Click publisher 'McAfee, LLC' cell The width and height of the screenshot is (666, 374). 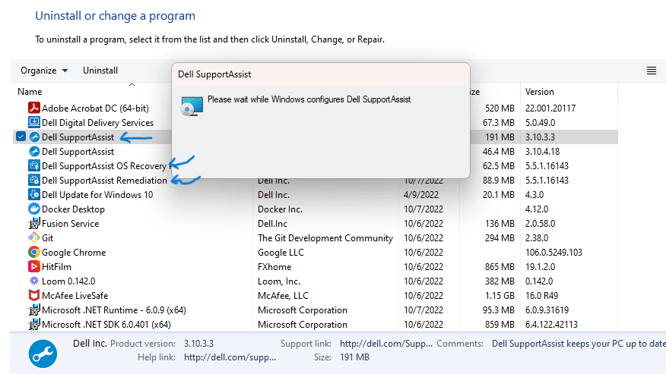[283, 296]
